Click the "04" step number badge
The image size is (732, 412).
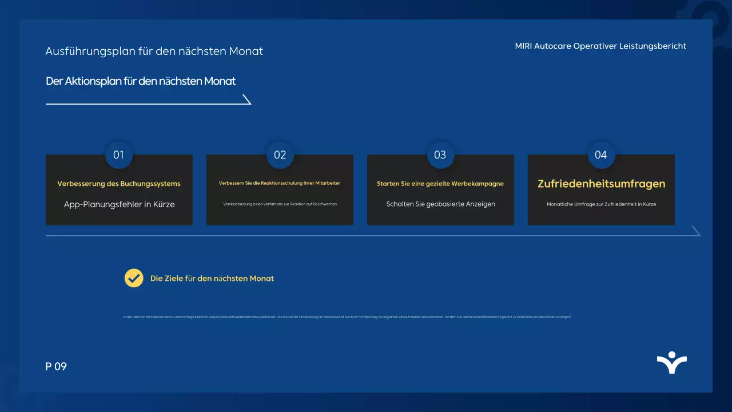601,154
